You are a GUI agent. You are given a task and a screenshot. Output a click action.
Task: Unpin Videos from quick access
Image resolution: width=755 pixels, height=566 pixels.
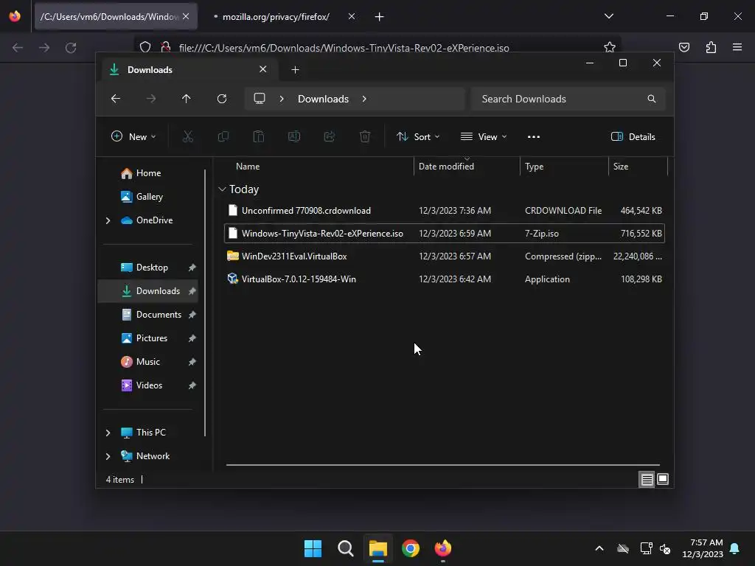(x=192, y=385)
